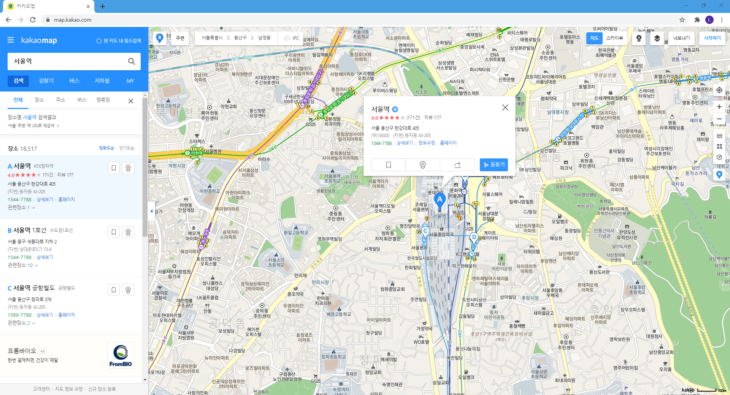Switch to 스카이뷰 satellite view
The width and height of the screenshot is (730, 395).
pos(614,38)
